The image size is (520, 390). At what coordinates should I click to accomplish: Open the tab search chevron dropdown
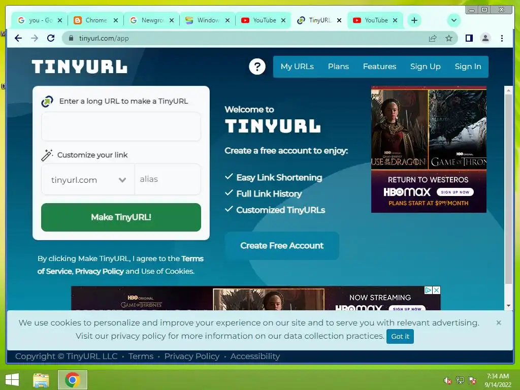453,20
